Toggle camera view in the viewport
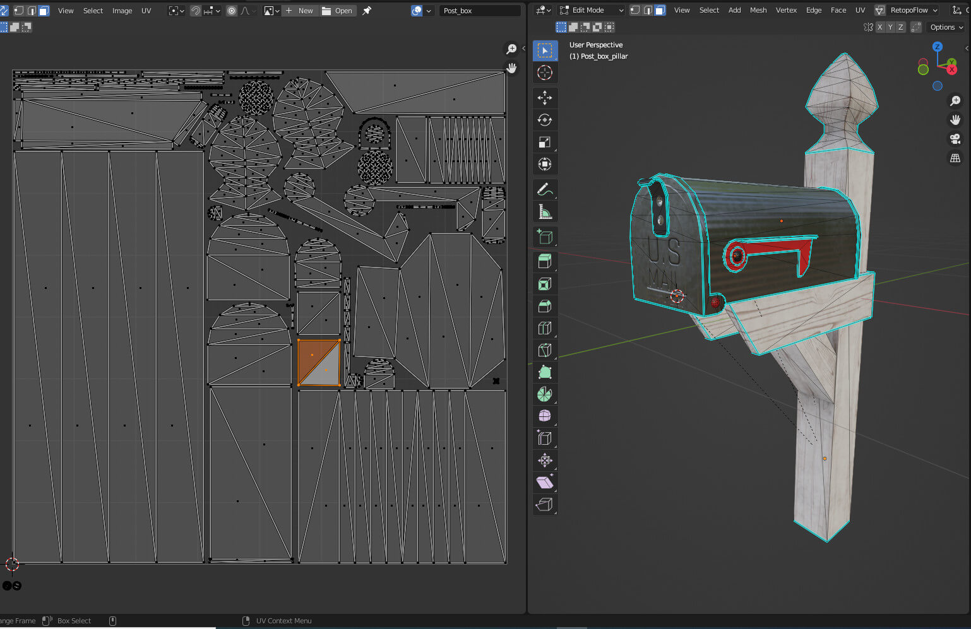 (955, 139)
